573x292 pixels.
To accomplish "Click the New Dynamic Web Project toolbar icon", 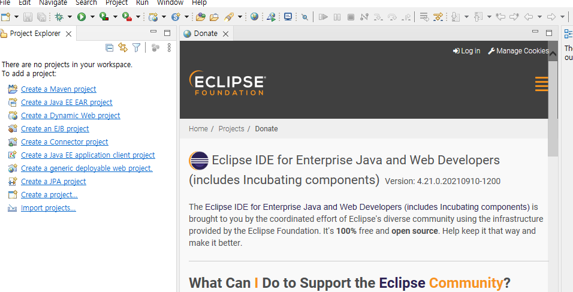I will (x=153, y=17).
